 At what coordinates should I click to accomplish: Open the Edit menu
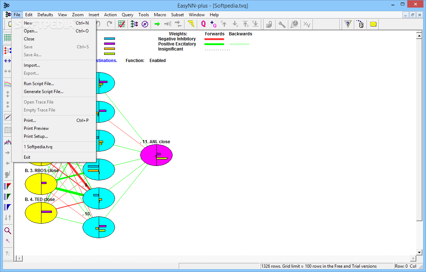click(x=29, y=15)
